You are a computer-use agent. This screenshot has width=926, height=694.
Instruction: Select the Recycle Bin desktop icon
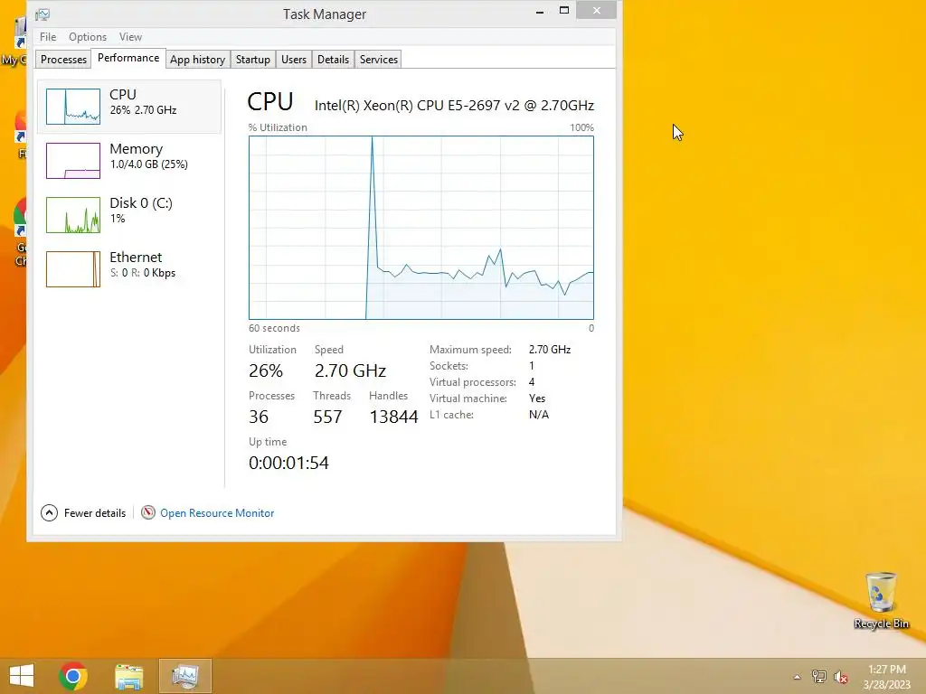[881, 601]
